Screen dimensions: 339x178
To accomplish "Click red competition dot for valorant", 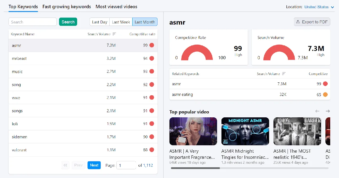I will pos(152,150).
